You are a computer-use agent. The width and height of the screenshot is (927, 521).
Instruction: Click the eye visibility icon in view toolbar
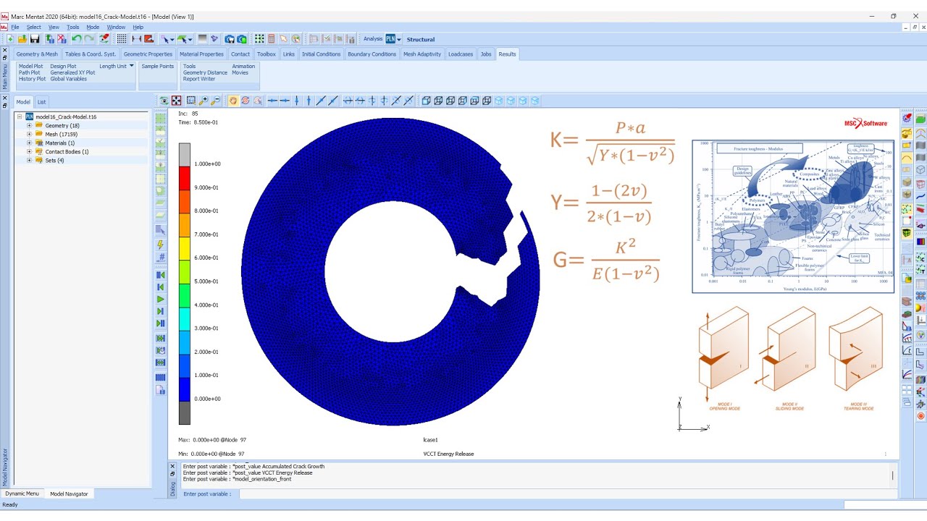click(164, 101)
